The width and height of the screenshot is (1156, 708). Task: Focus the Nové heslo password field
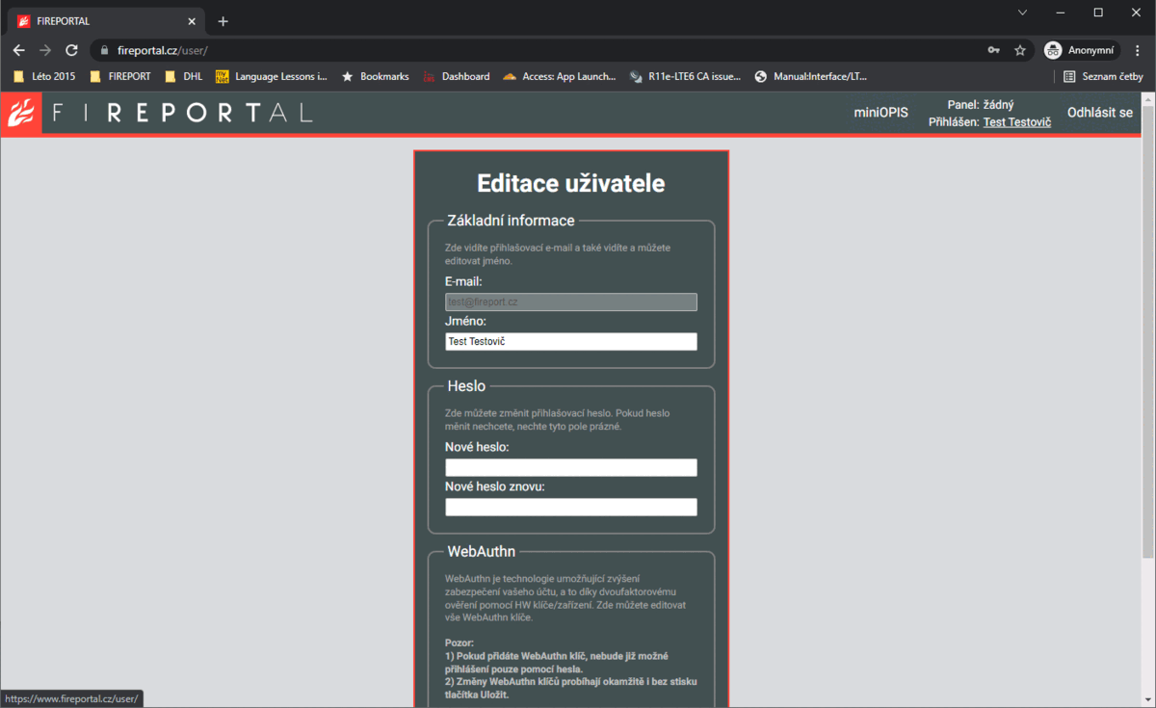coord(570,467)
